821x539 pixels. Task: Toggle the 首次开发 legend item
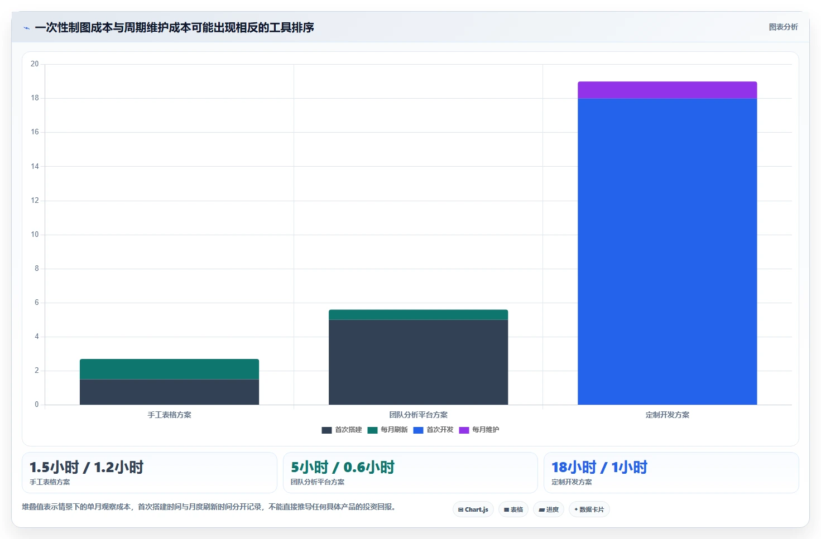point(433,430)
